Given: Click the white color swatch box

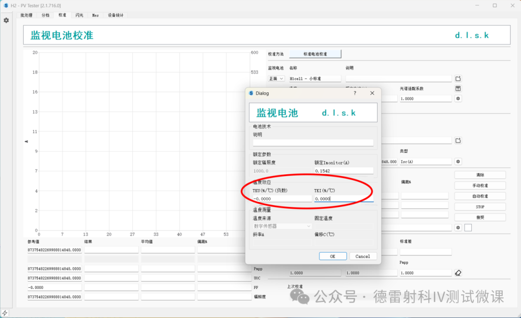Looking at the screenshot, I should [x=468, y=227].
